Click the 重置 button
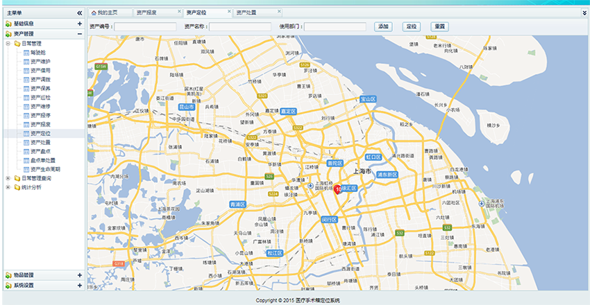This screenshot has height=305, width=590. pyautogui.click(x=439, y=26)
